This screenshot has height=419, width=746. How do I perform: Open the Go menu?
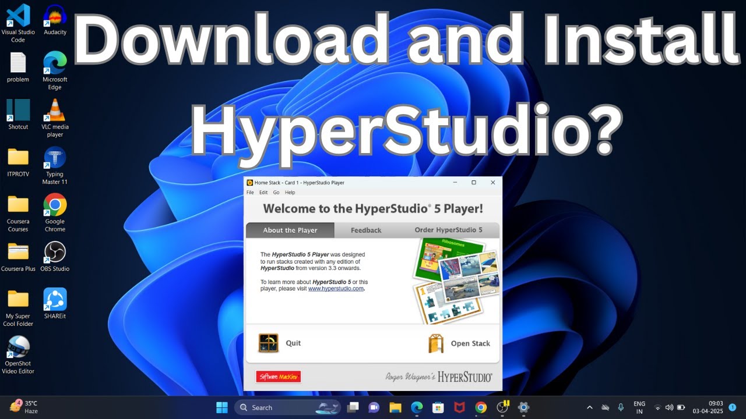276,193
